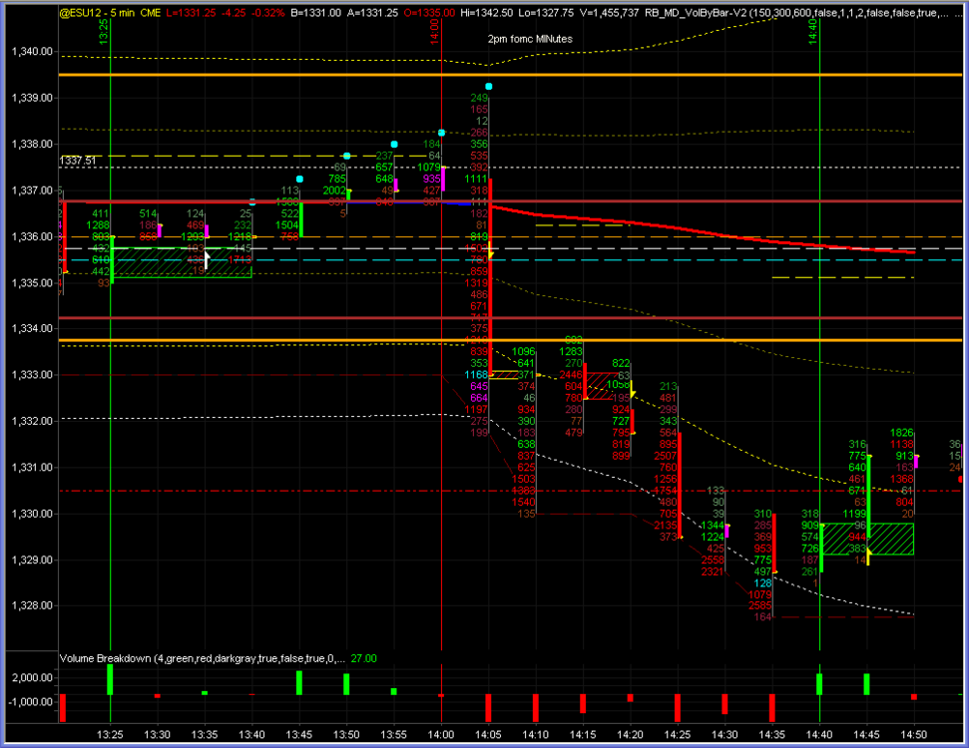Click the 13:25 vertical time marker at top
The width and height of the screenshot is (969, 748).
(x=103, y=31)
